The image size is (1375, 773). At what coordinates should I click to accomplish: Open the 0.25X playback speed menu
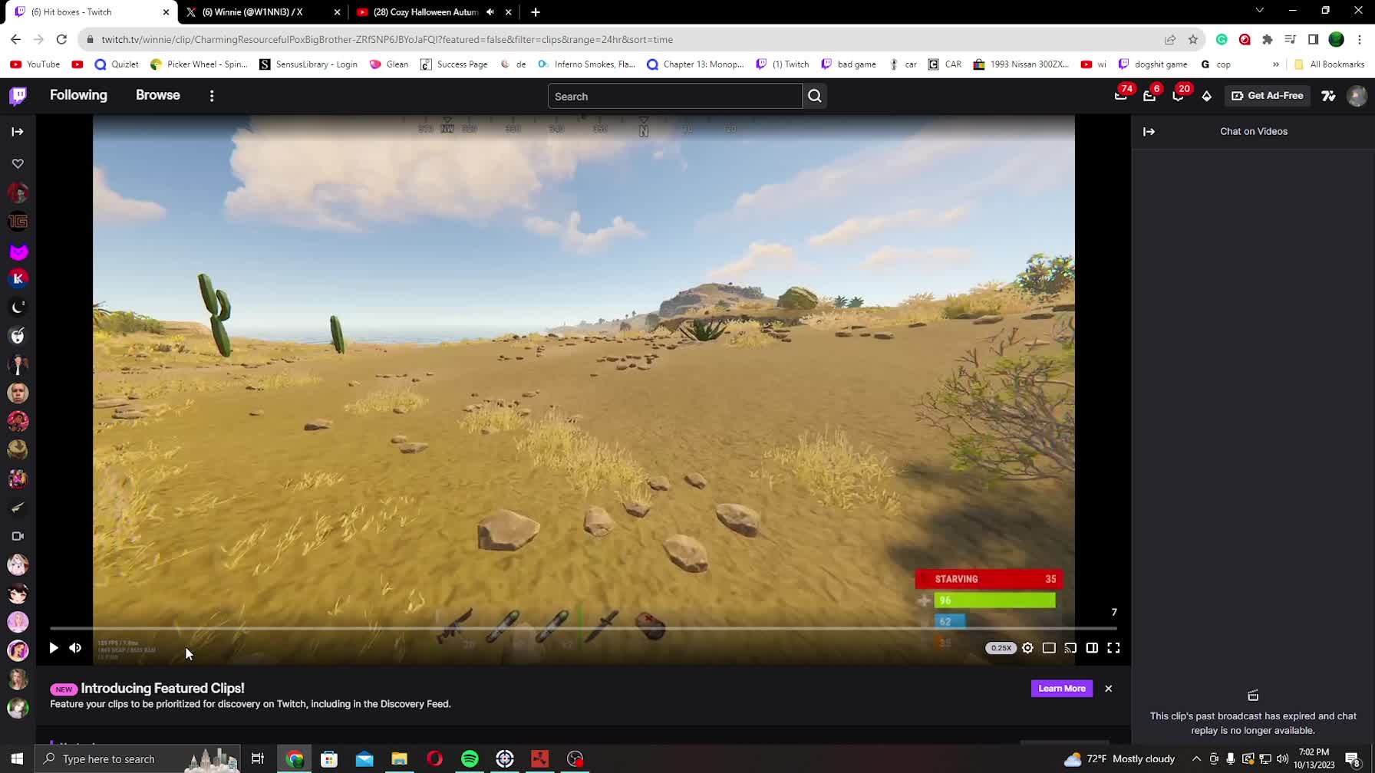(x=1001, y=648)
